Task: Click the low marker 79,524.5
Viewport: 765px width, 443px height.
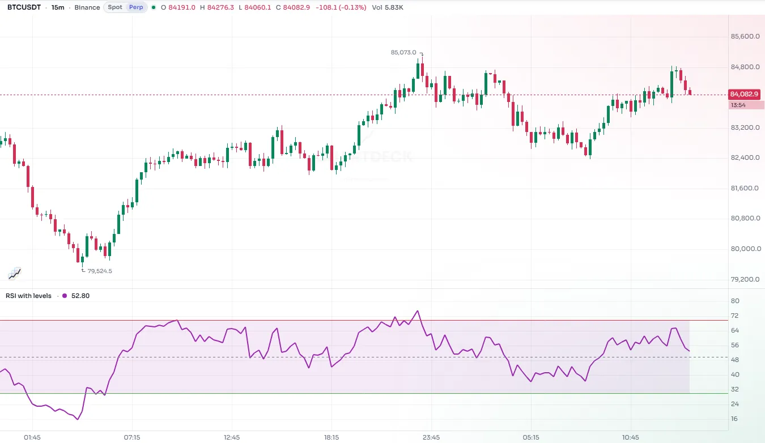Action: 100,271
